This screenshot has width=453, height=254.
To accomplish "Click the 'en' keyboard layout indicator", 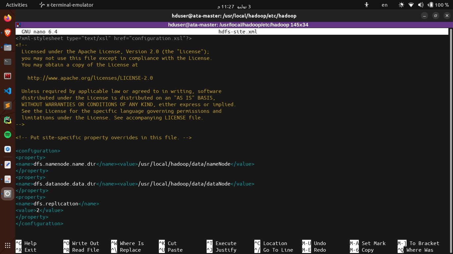I will coord(384,5).
